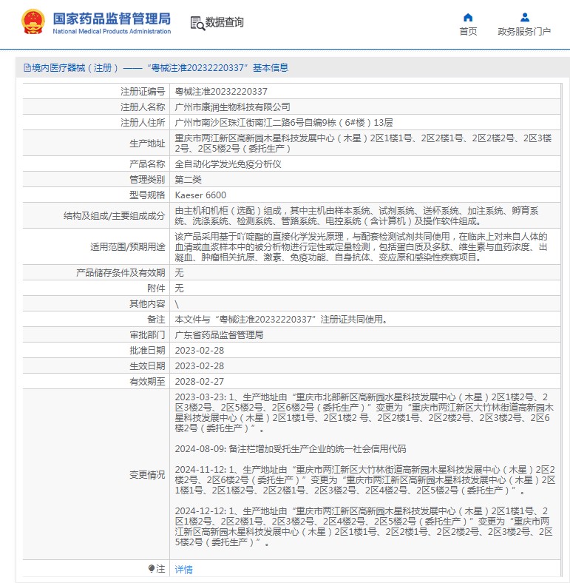Image resolution: width=570 pixels, height=583 pixels.
Task: Click the approving department 广东省药品监督管理局
Action: (x=219, y=335)
